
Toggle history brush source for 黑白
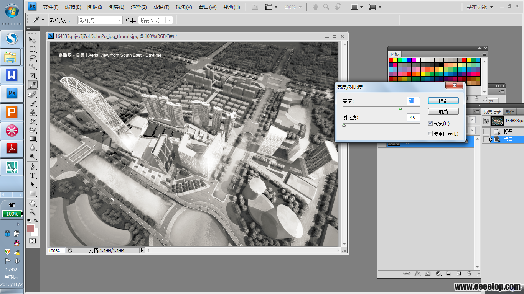(x=486, y=139)
